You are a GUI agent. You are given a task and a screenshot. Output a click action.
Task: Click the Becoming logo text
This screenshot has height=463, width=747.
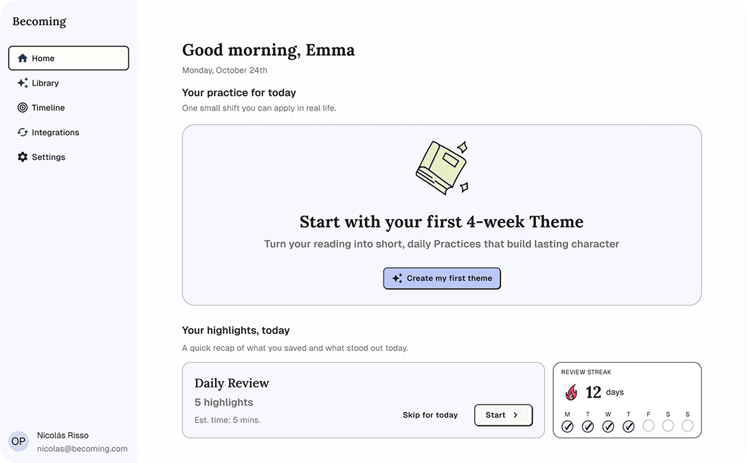click(x=39, y=21)
